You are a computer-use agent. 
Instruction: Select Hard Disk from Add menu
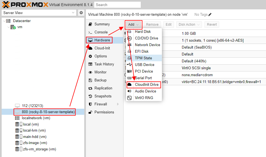coord(144,32)
